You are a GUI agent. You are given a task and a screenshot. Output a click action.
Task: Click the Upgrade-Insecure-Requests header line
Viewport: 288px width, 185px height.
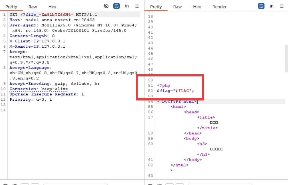click(47, 94)
